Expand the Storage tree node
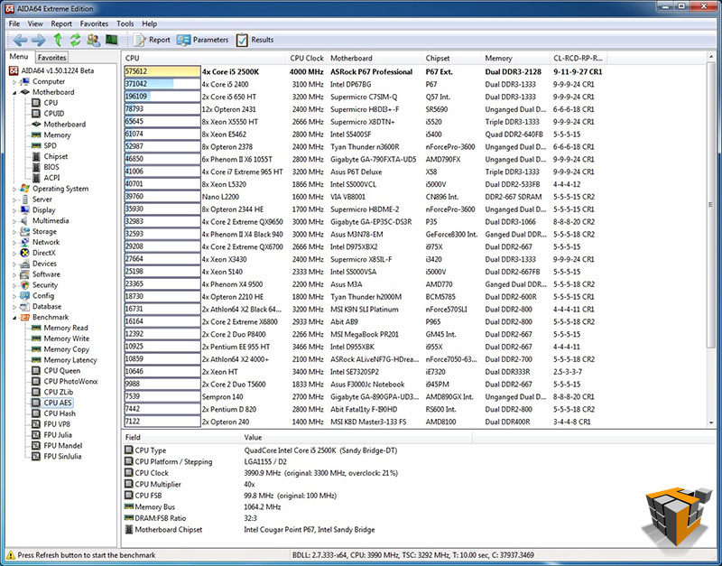This screenshot has width=722, height=566. pyautogui.click(x=14, y=232)
